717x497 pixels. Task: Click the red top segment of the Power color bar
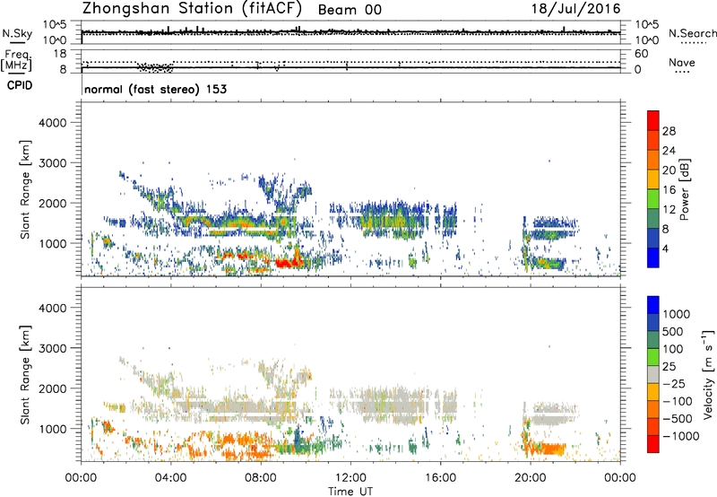pos(653,120)
